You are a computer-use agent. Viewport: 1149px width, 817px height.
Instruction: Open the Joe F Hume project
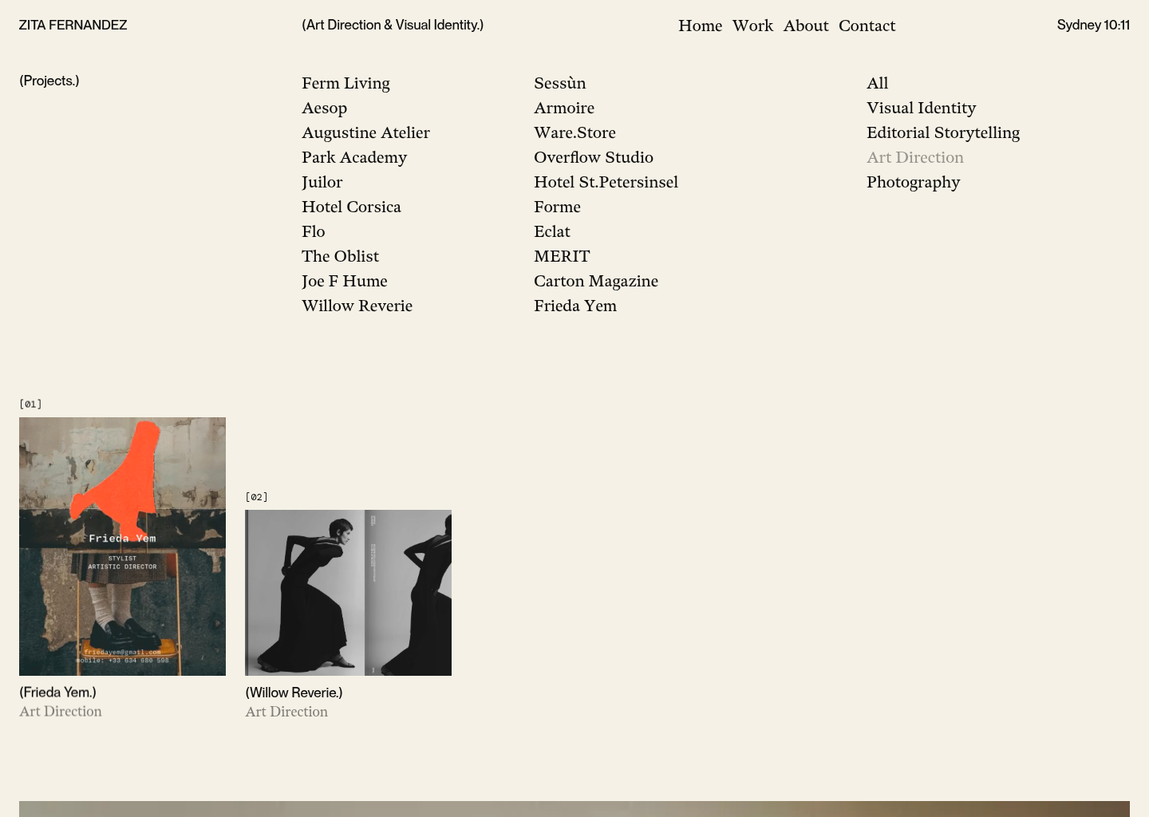coord(344,281)
